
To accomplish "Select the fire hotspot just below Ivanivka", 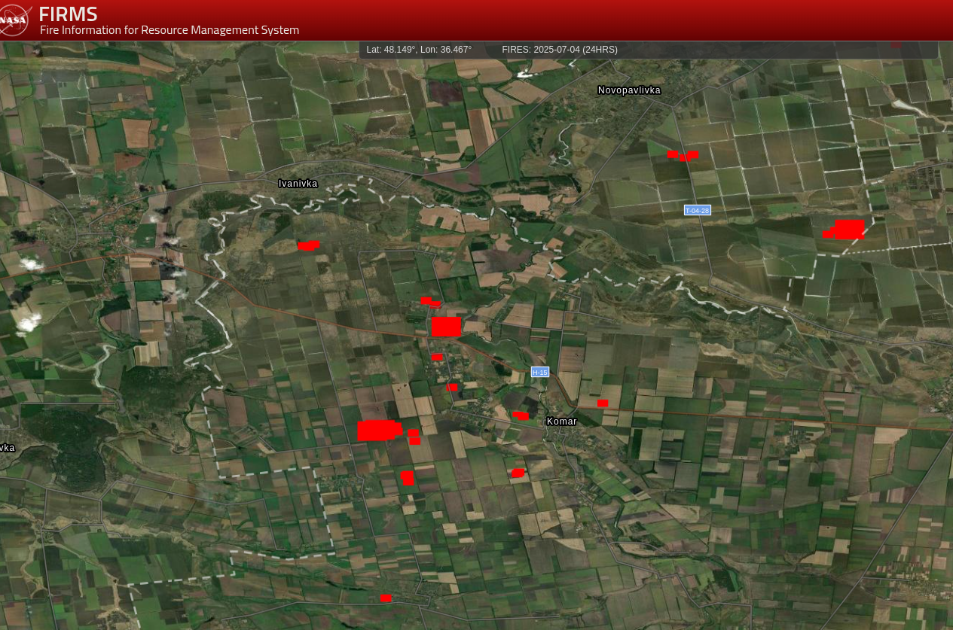I will (308, 245).
